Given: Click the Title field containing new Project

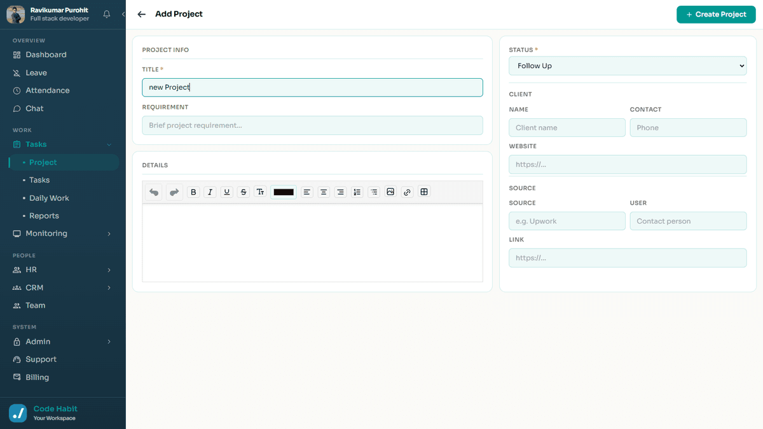Looking at the screenshot, I should [312, 87].
